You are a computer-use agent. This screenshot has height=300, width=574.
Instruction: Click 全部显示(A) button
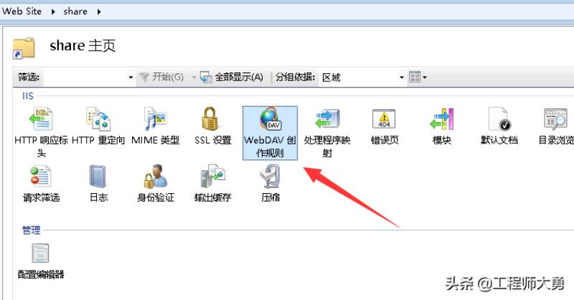[232, 77]
